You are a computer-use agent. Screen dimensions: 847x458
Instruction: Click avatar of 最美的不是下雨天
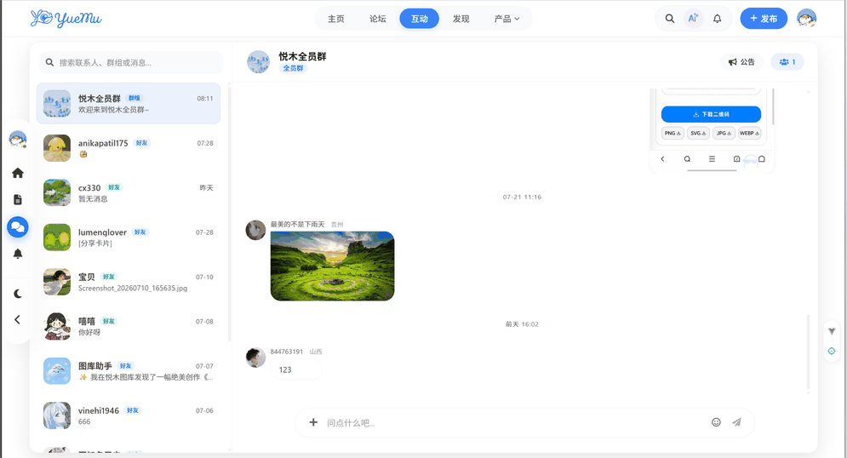(x=255, y=230)
